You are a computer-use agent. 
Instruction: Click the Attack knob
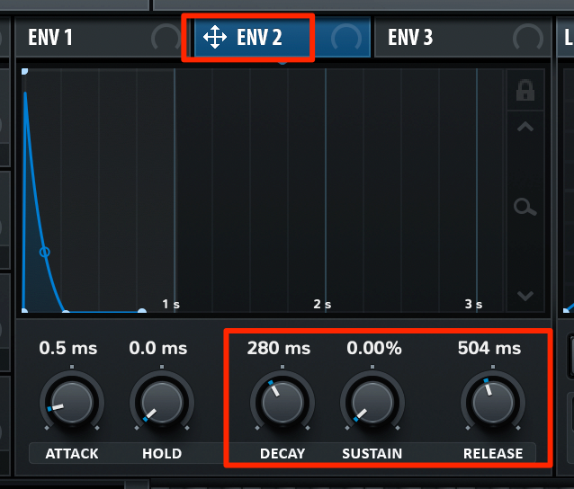pos(72,402)
